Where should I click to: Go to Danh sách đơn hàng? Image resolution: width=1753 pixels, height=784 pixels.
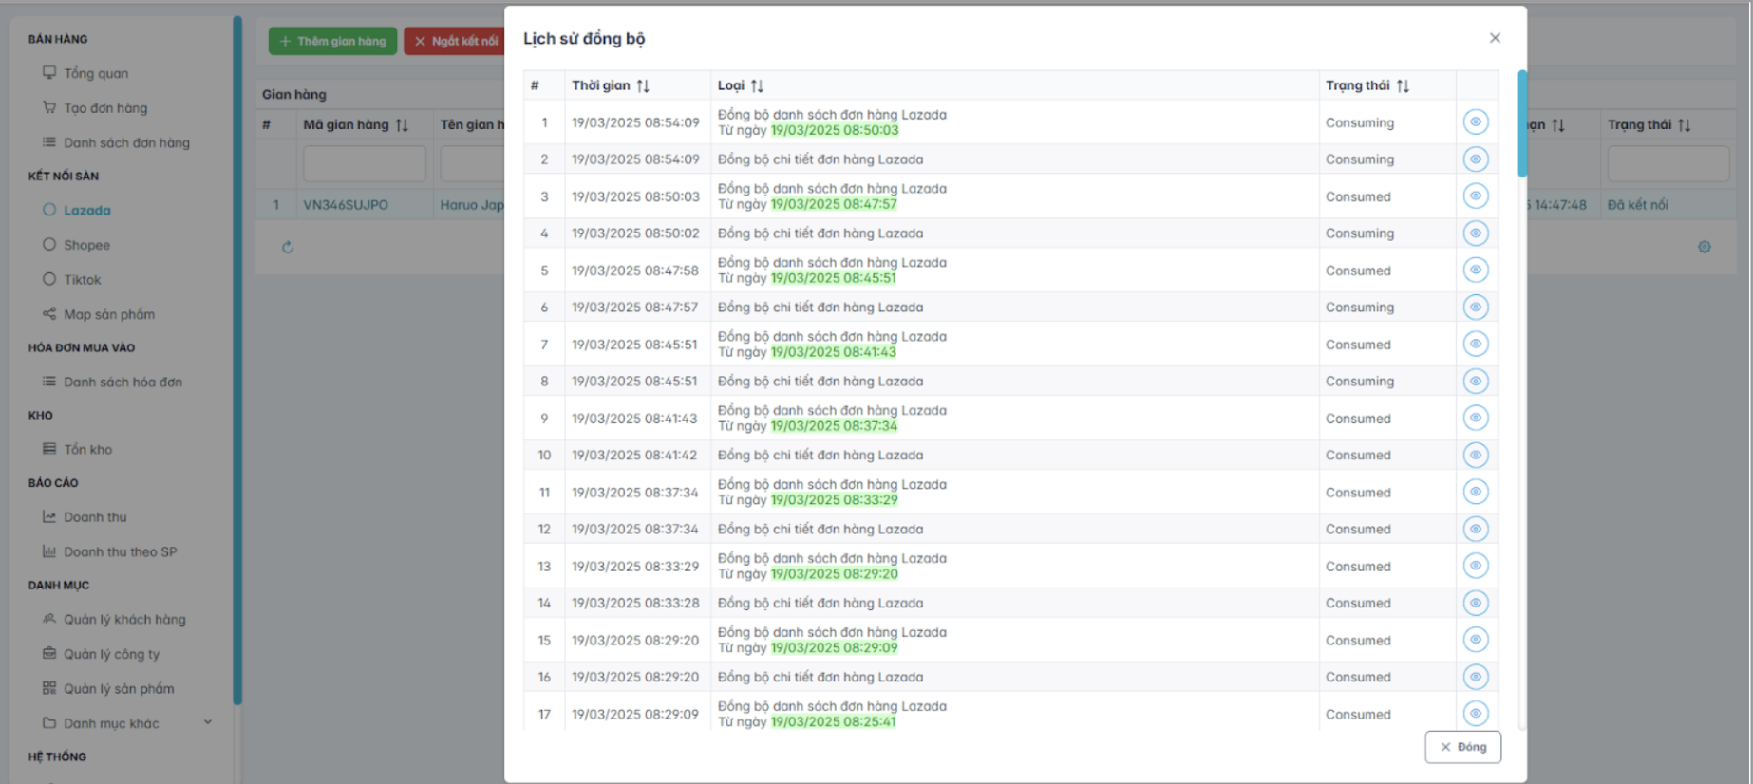[x=126, y=143]
